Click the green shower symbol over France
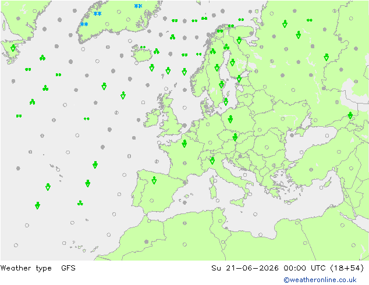Screen dimensions: 369x285 click(x=185, y=144)
